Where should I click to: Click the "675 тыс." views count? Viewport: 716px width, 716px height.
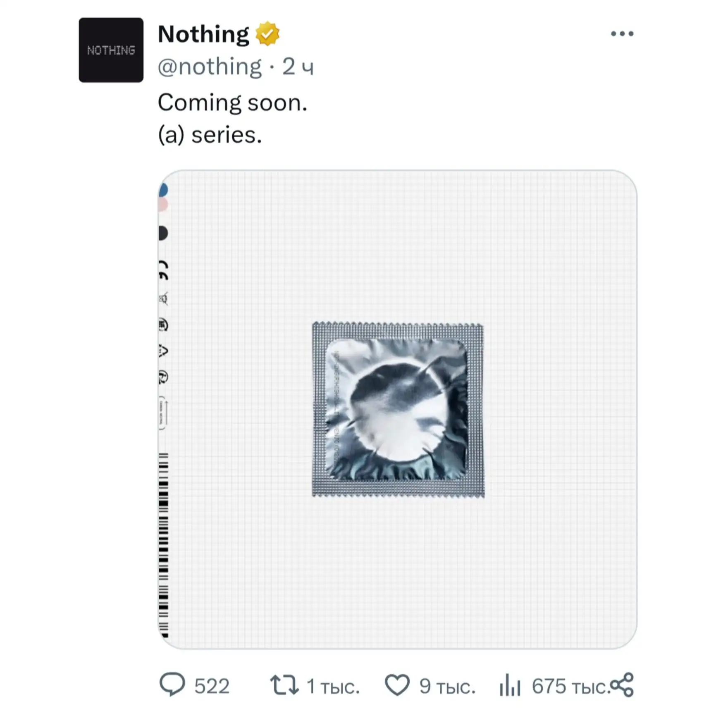[570, 686]
